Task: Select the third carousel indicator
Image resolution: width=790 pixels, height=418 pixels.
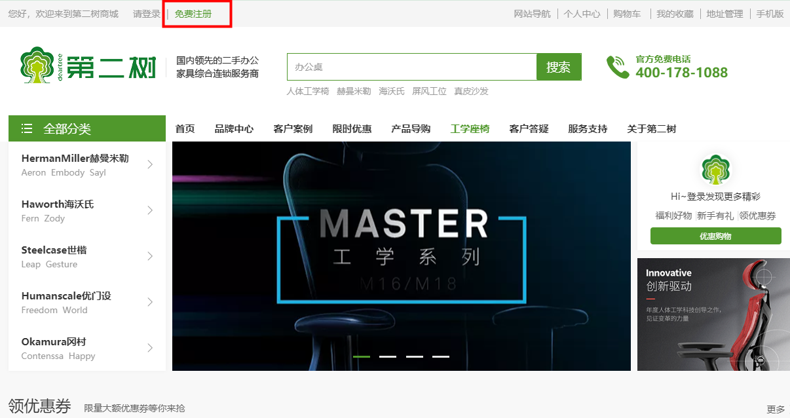Action: pos(415,356)
